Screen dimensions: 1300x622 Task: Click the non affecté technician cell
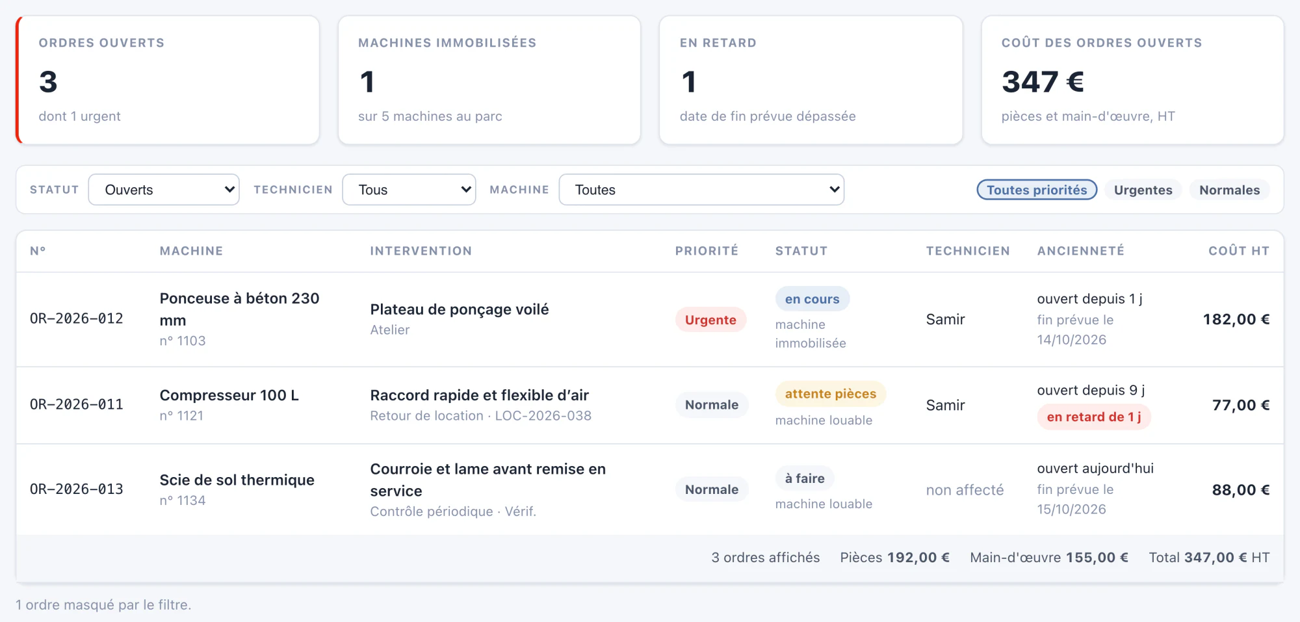point(965,490)
